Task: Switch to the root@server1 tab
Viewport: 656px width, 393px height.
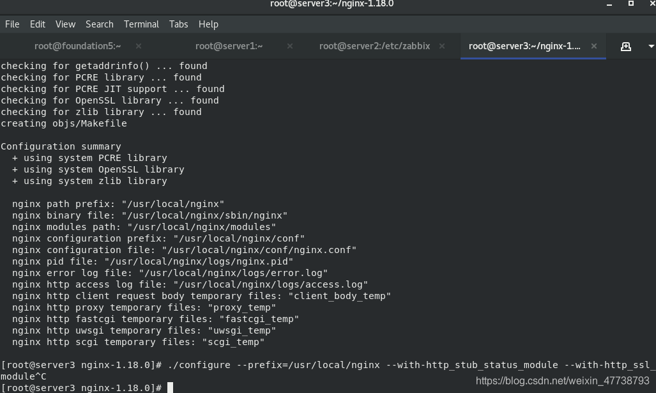Action: point(229,46)
